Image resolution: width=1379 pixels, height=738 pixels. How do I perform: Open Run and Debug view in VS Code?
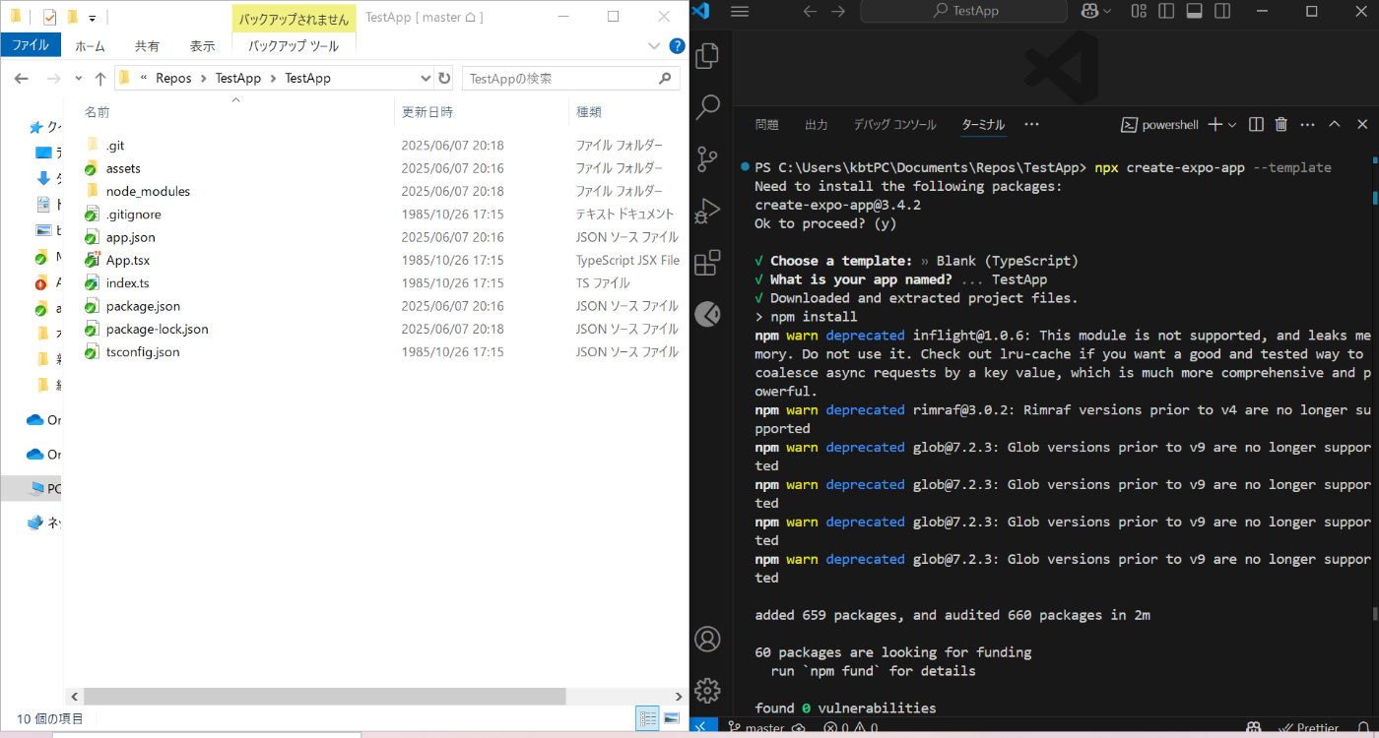coord(707,211)
